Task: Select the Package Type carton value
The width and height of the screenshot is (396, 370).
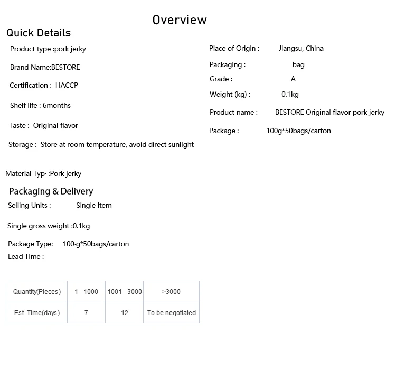Action: pos(96,244)
